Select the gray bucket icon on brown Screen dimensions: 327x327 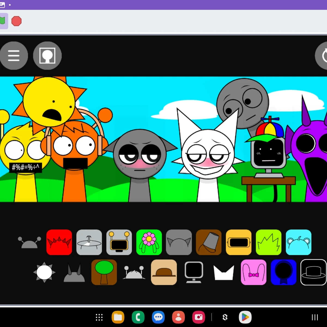(x=209, y=242)
